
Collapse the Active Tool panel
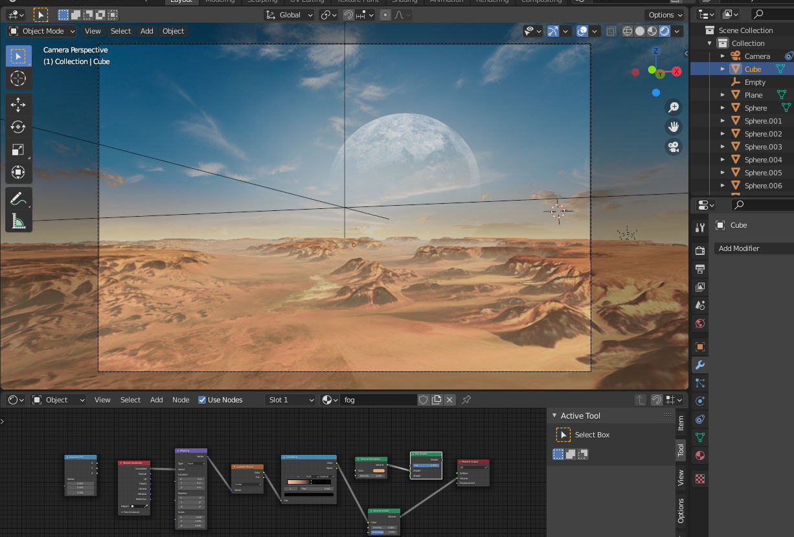[x=554, y=416]
